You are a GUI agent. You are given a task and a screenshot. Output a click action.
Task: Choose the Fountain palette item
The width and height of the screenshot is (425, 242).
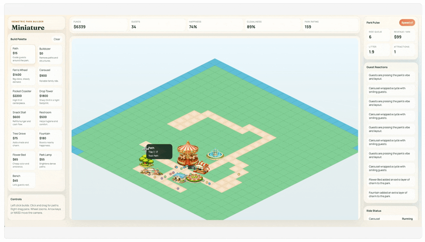[x=50, y=139]
